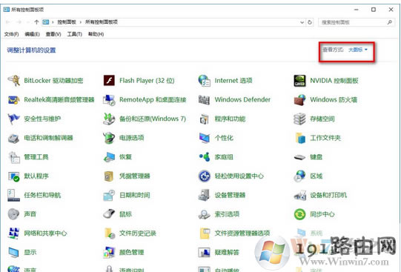Click the 电话和调制解调器 icon
Screen dimensions: 401x272
pyautogui.click(x=13, y=138)
